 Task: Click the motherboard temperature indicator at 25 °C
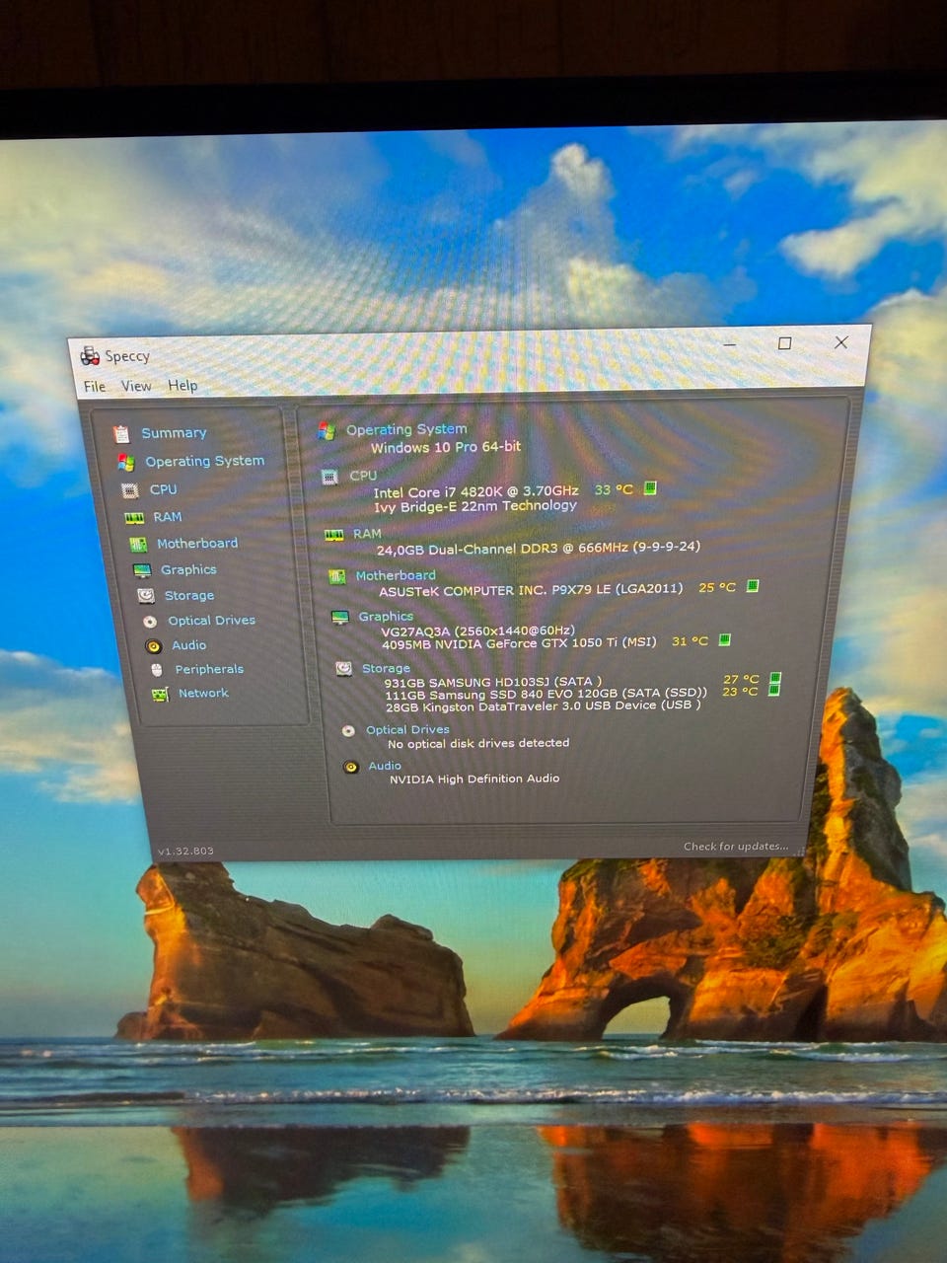click(x=753, y=586)
